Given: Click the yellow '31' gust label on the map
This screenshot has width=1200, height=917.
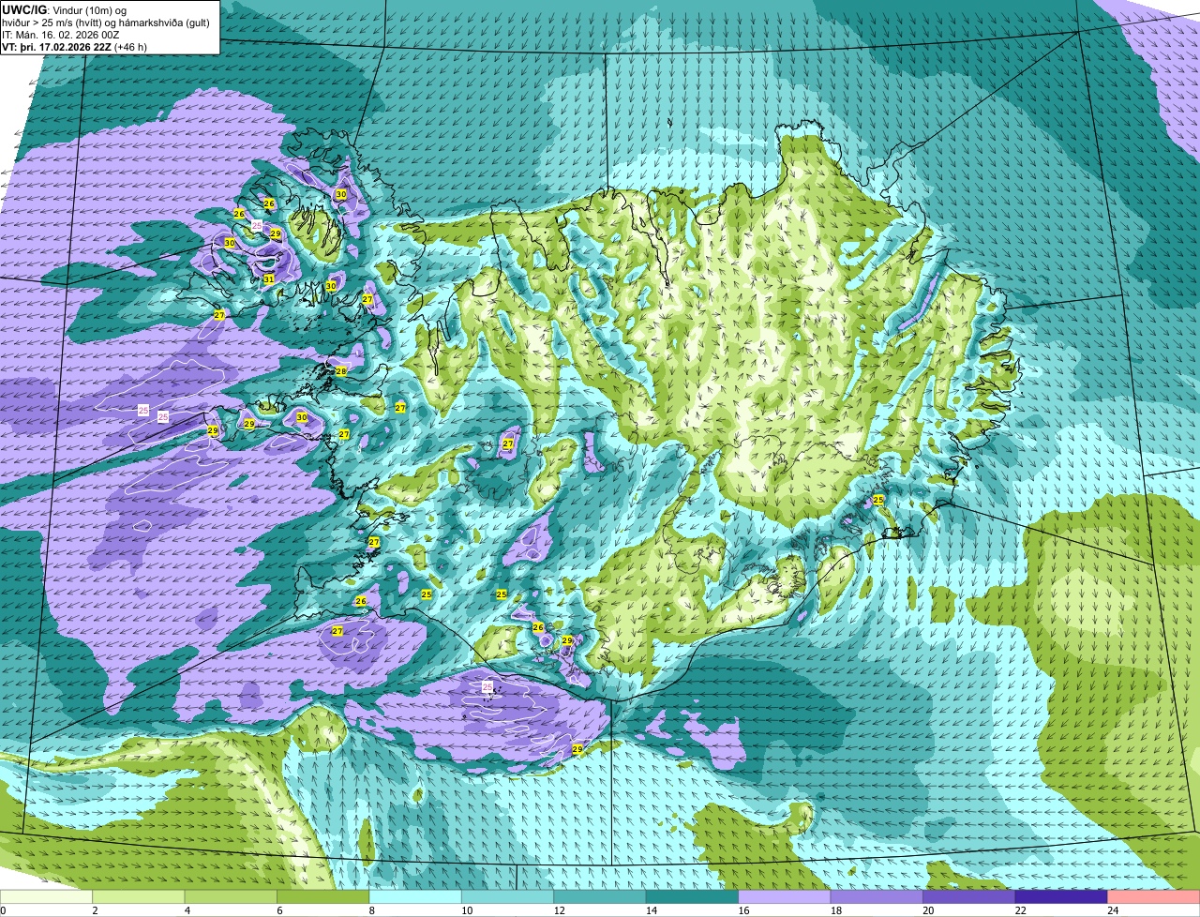Looking at the screenshot, I should 269,278.
